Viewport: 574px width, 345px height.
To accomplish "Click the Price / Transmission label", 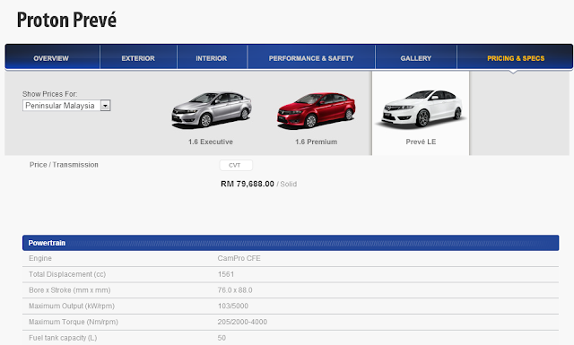I will pos(64,165).
